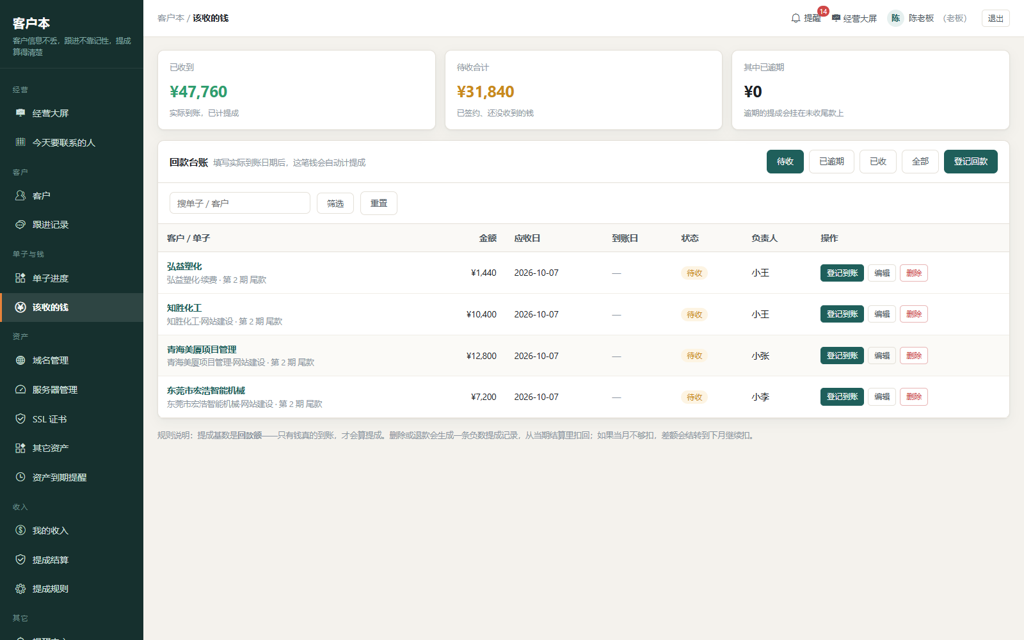Delete the 青海美厦项目管理 row

[914, 356]
